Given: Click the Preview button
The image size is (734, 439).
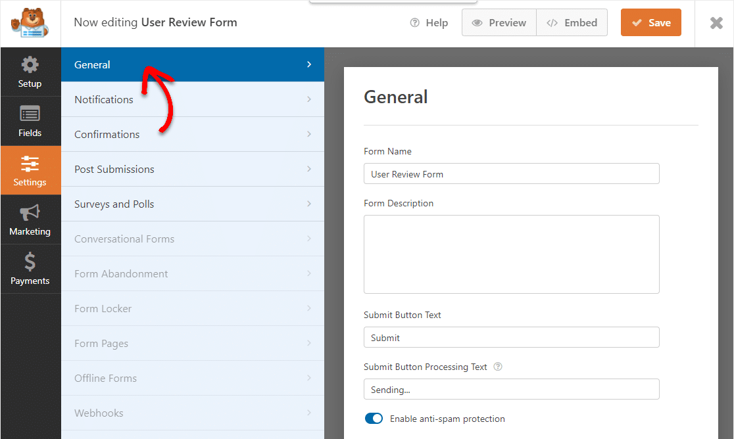Looking at the screenshot, I should coord(499,22).
